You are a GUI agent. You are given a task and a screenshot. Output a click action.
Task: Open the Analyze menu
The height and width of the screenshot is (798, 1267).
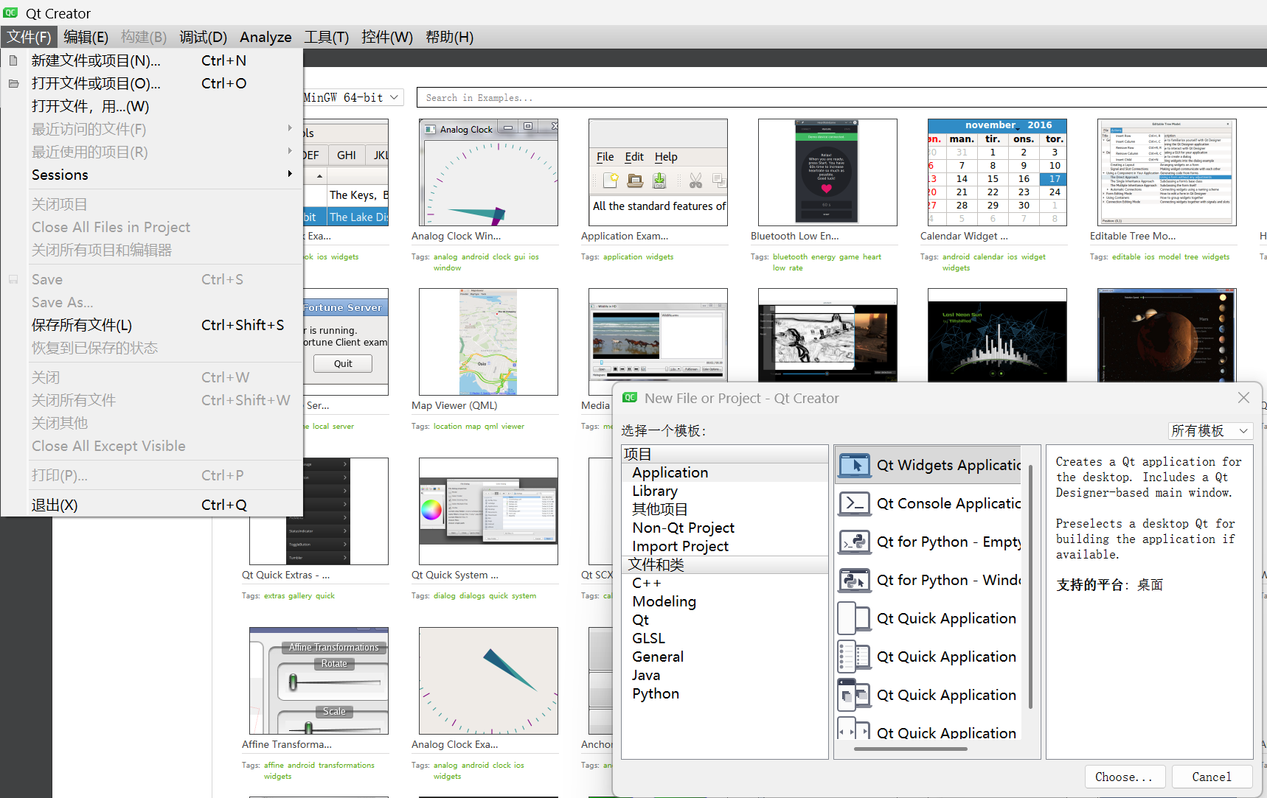(265, 37)
